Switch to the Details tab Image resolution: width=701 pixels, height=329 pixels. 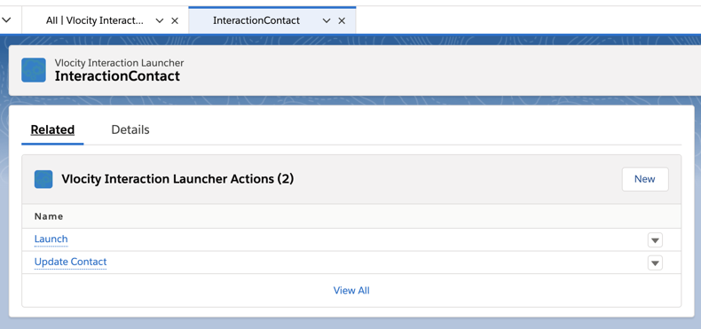pos(130,129)
